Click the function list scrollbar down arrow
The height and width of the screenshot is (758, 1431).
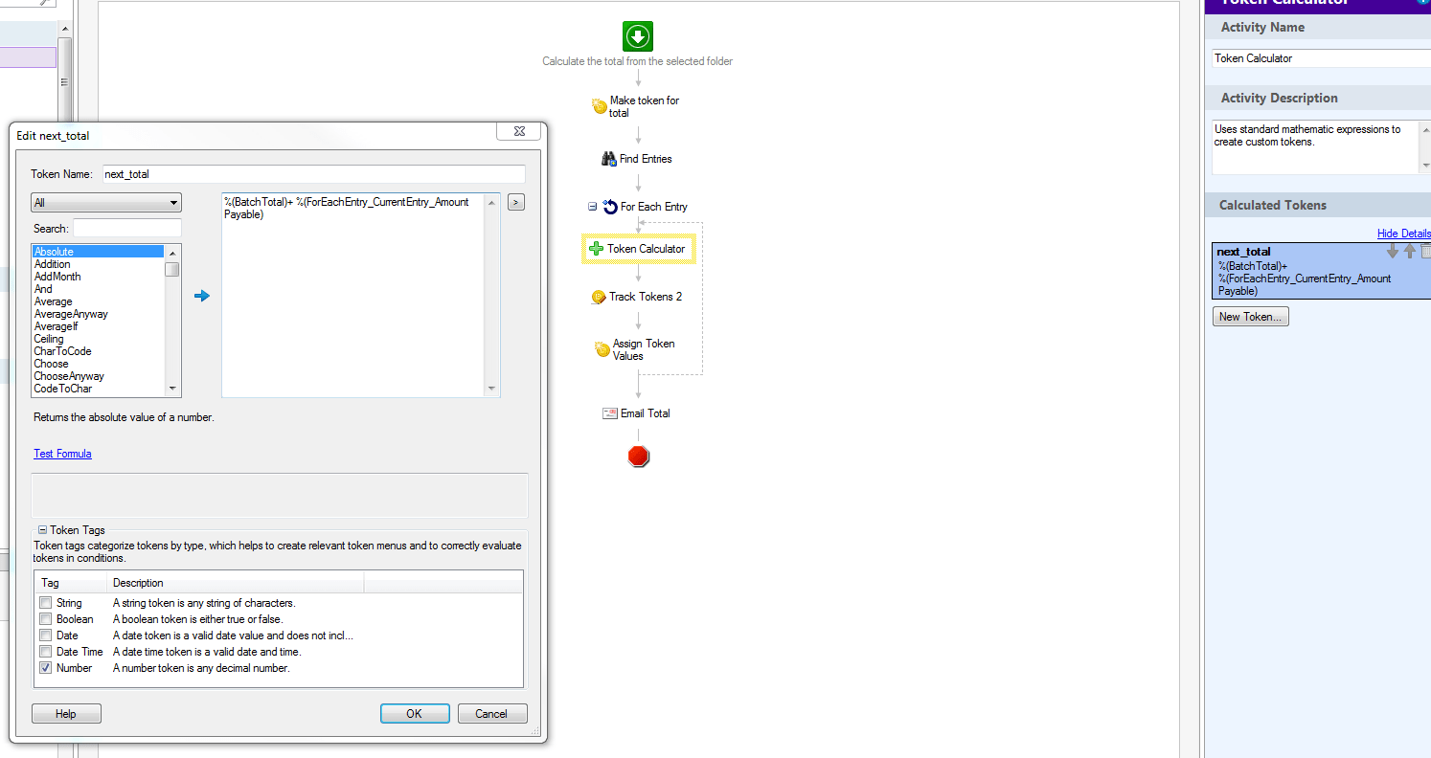click(172, 389)
